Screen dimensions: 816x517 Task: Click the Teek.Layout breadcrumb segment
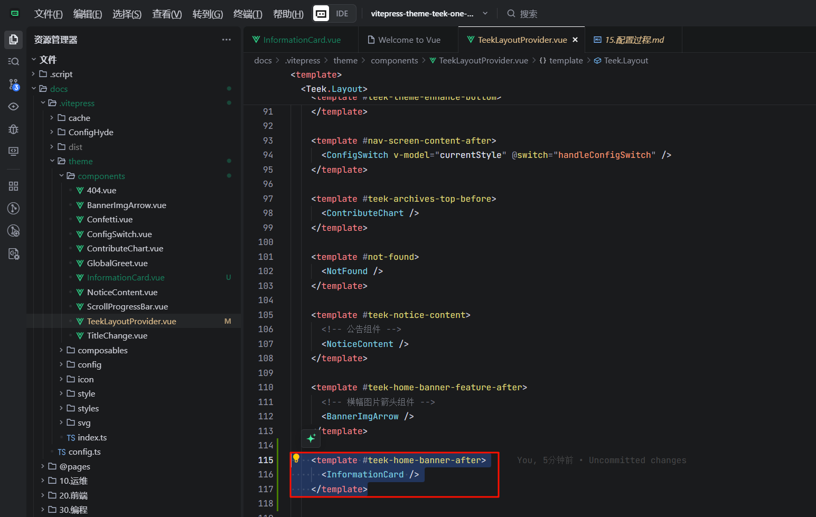tap(621, 61)
